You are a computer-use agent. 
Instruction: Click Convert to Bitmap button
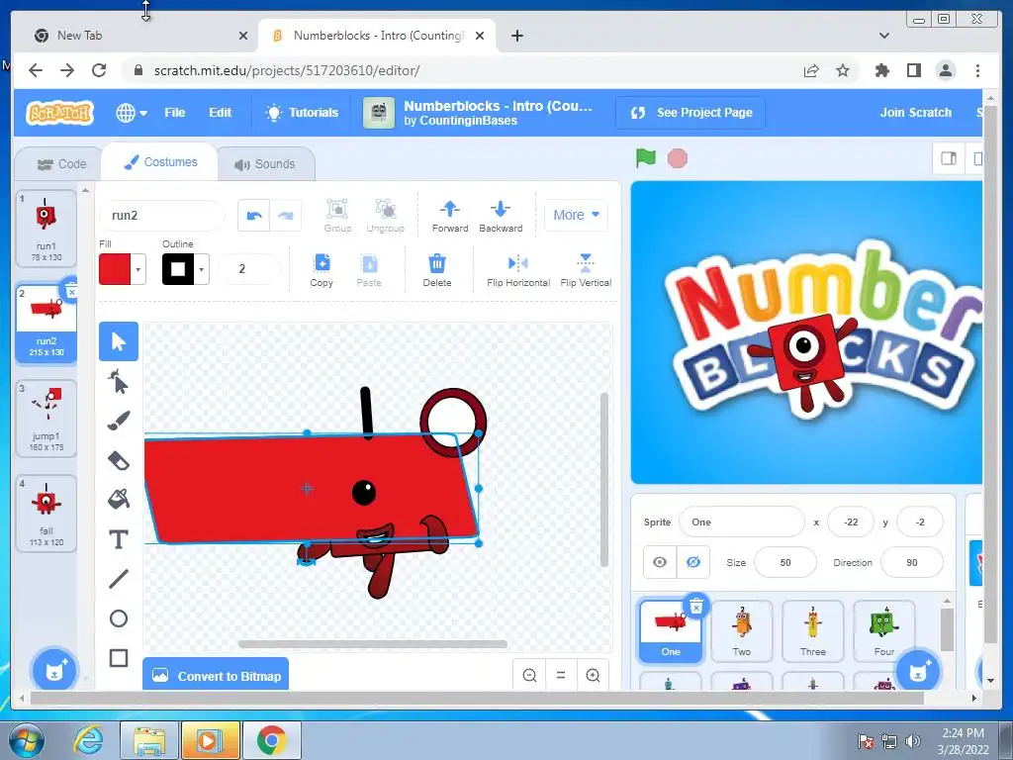coord(216,675)
